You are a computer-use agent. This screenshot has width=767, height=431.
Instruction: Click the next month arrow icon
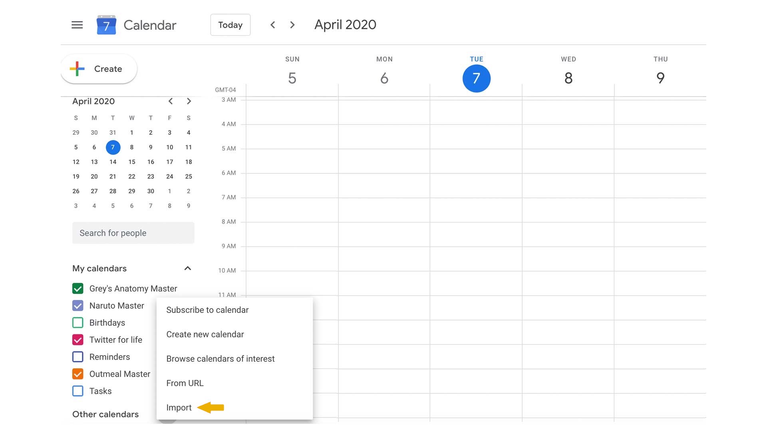click(x=189, y=101)
